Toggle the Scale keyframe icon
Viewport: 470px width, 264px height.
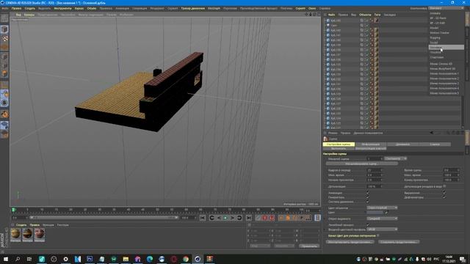[288, 218]
